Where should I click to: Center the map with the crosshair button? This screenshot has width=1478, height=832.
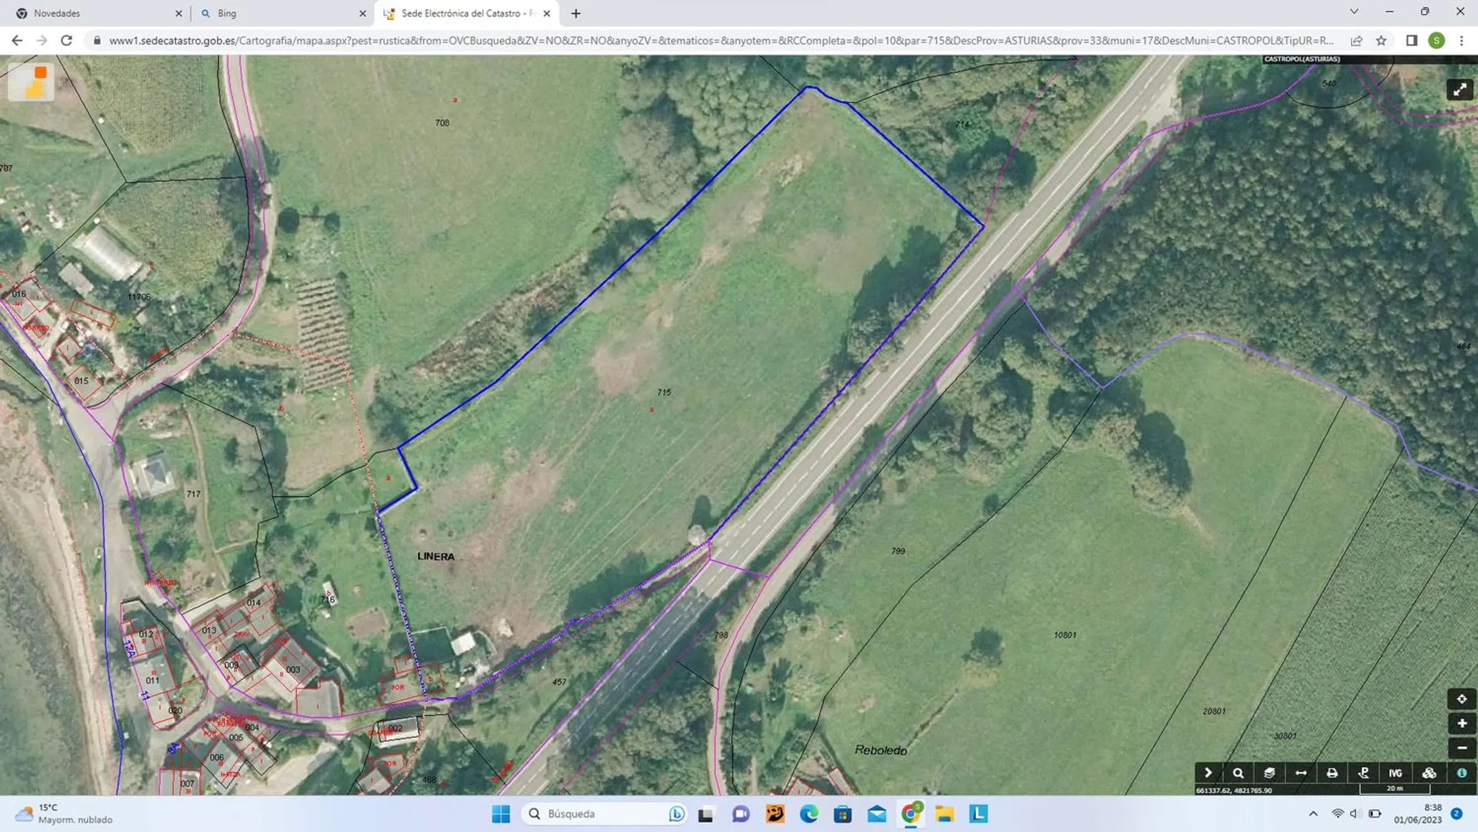click(x=1461, y=699)
